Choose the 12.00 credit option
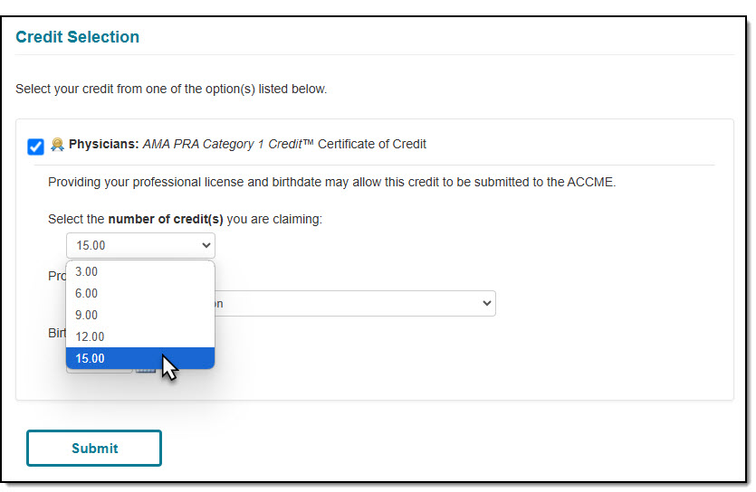Viewport: 756px width, 492px height. [x=140, y=336]
